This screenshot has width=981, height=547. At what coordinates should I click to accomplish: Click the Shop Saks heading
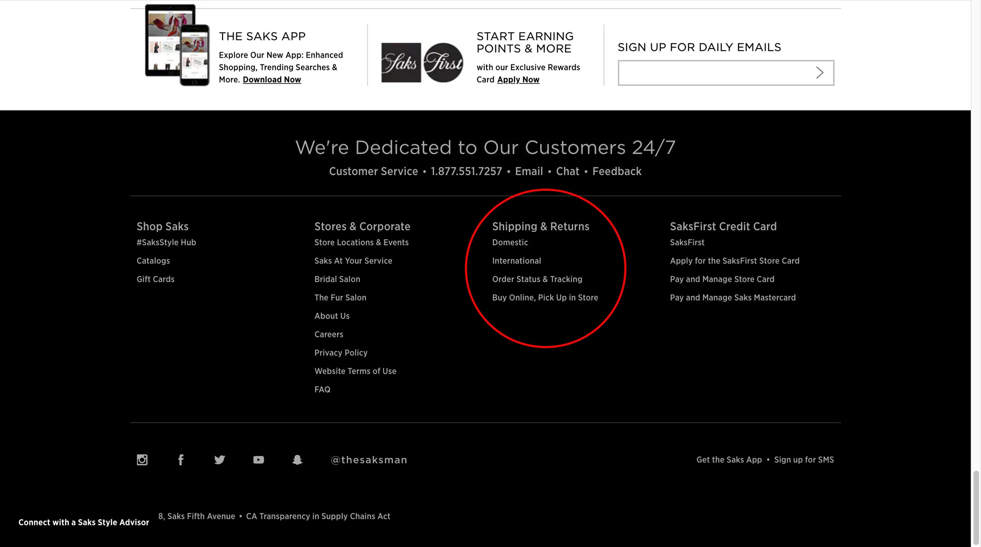pos(162,226)
